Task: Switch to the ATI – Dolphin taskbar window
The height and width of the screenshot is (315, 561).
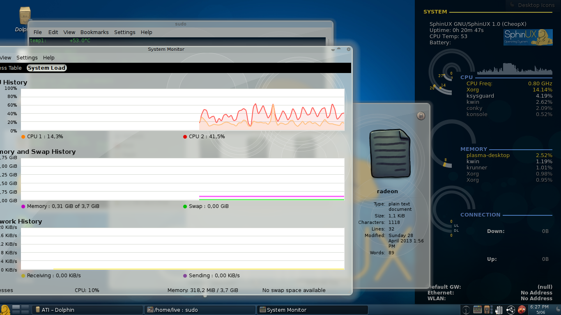Action: (x=87, y=310)
